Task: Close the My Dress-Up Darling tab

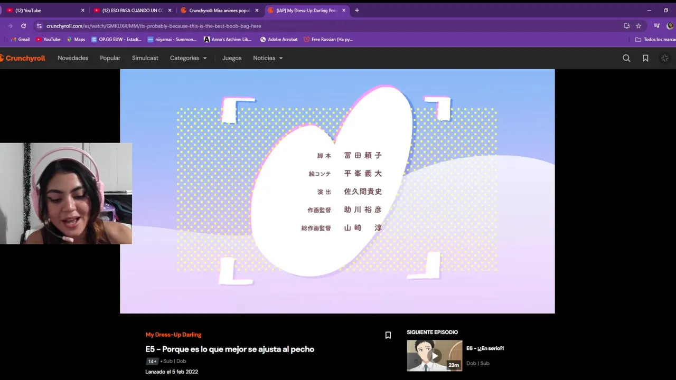Action: click(344, 11)
